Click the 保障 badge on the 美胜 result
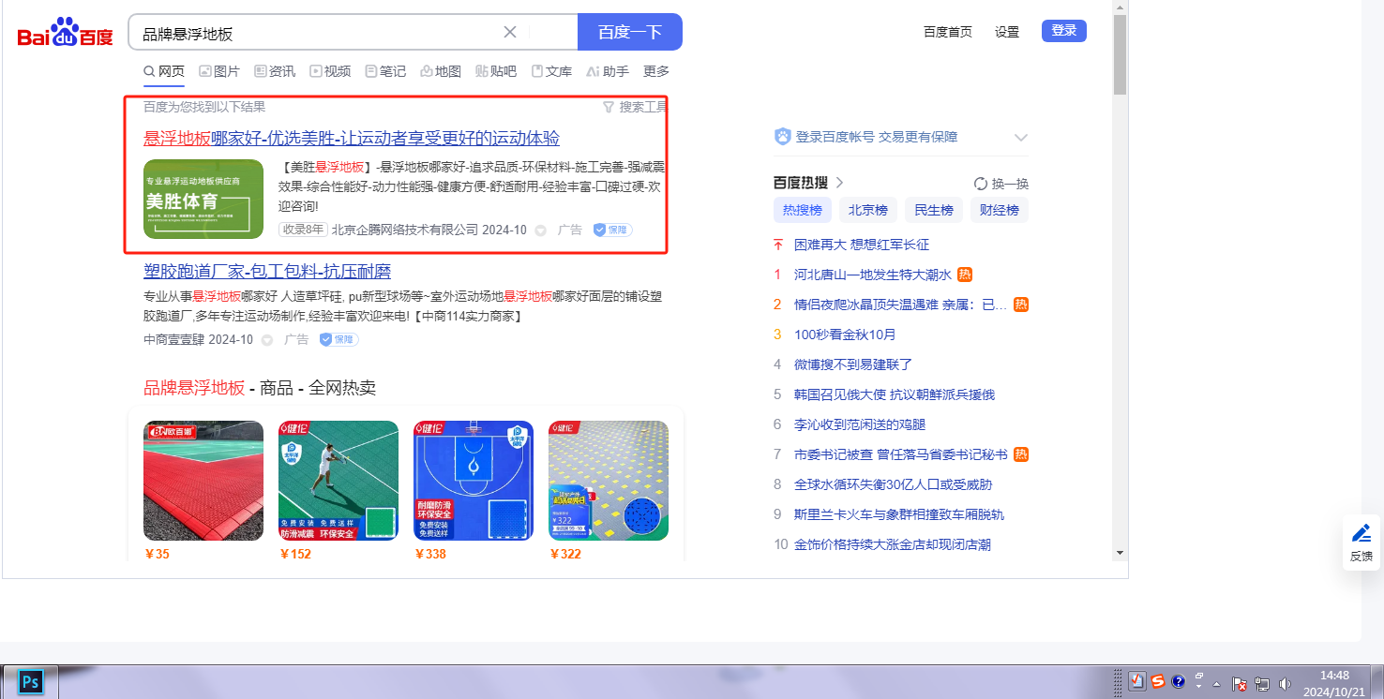 (x=612, y=230)
